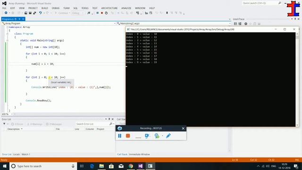Open Chrome from the taskbar
302x170 pixels.
pos(131,166)
